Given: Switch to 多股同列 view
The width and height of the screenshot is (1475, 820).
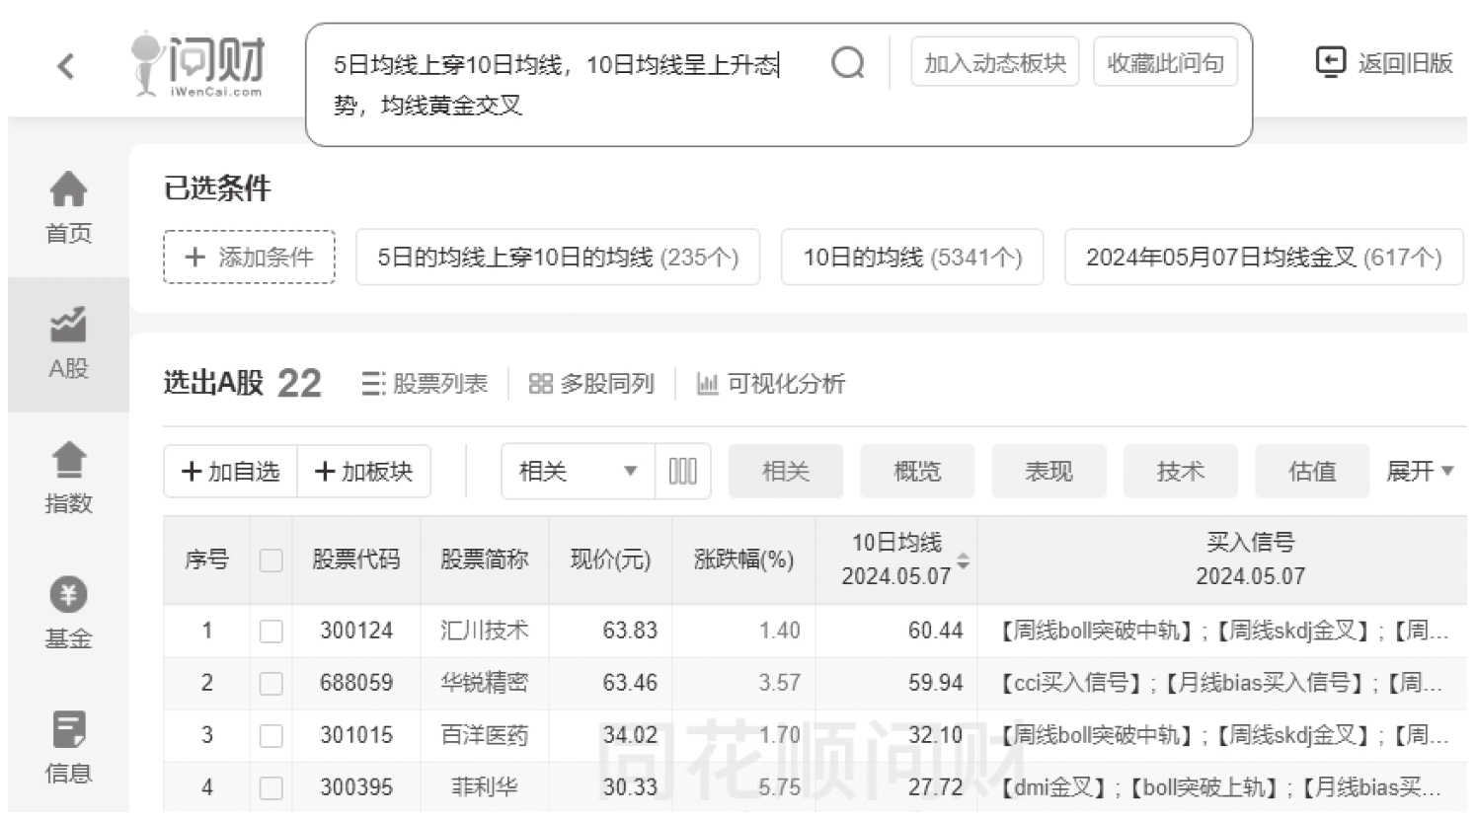Looking at the screenshot, I should (x=591, y=383).
